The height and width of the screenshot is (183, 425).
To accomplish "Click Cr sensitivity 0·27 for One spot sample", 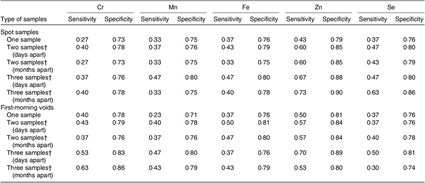I will pyautogui.click(x=82, y=40).
